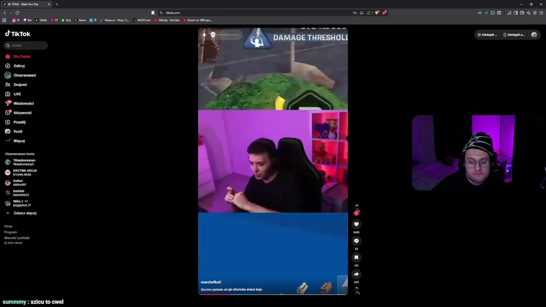Open browser hamburger menu
The height and width of the screenshot is (307, 546).
[x=541, y=13]
